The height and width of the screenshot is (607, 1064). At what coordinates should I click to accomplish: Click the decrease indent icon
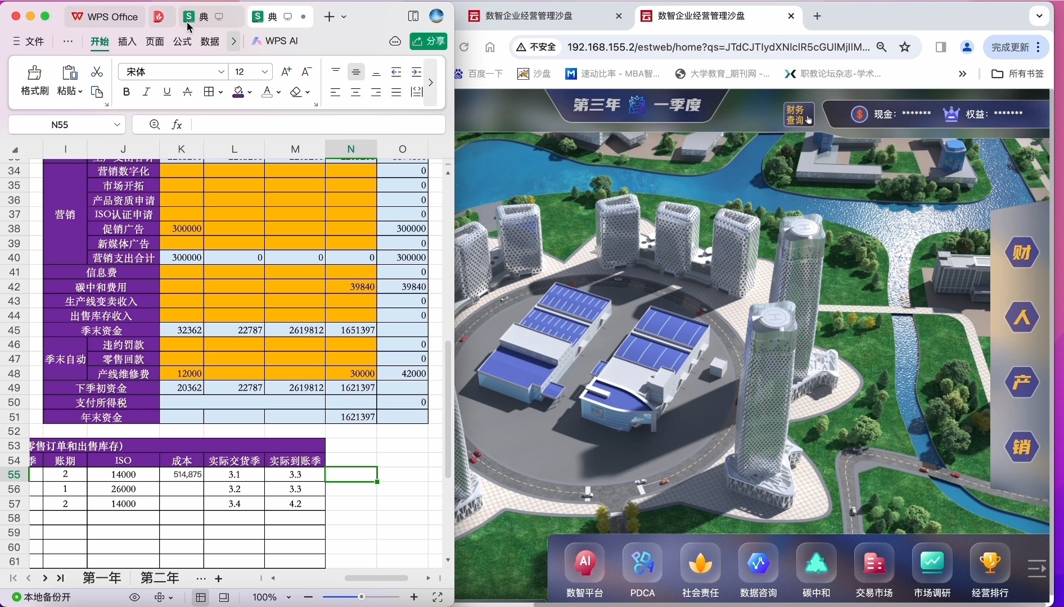coord(396,72)
